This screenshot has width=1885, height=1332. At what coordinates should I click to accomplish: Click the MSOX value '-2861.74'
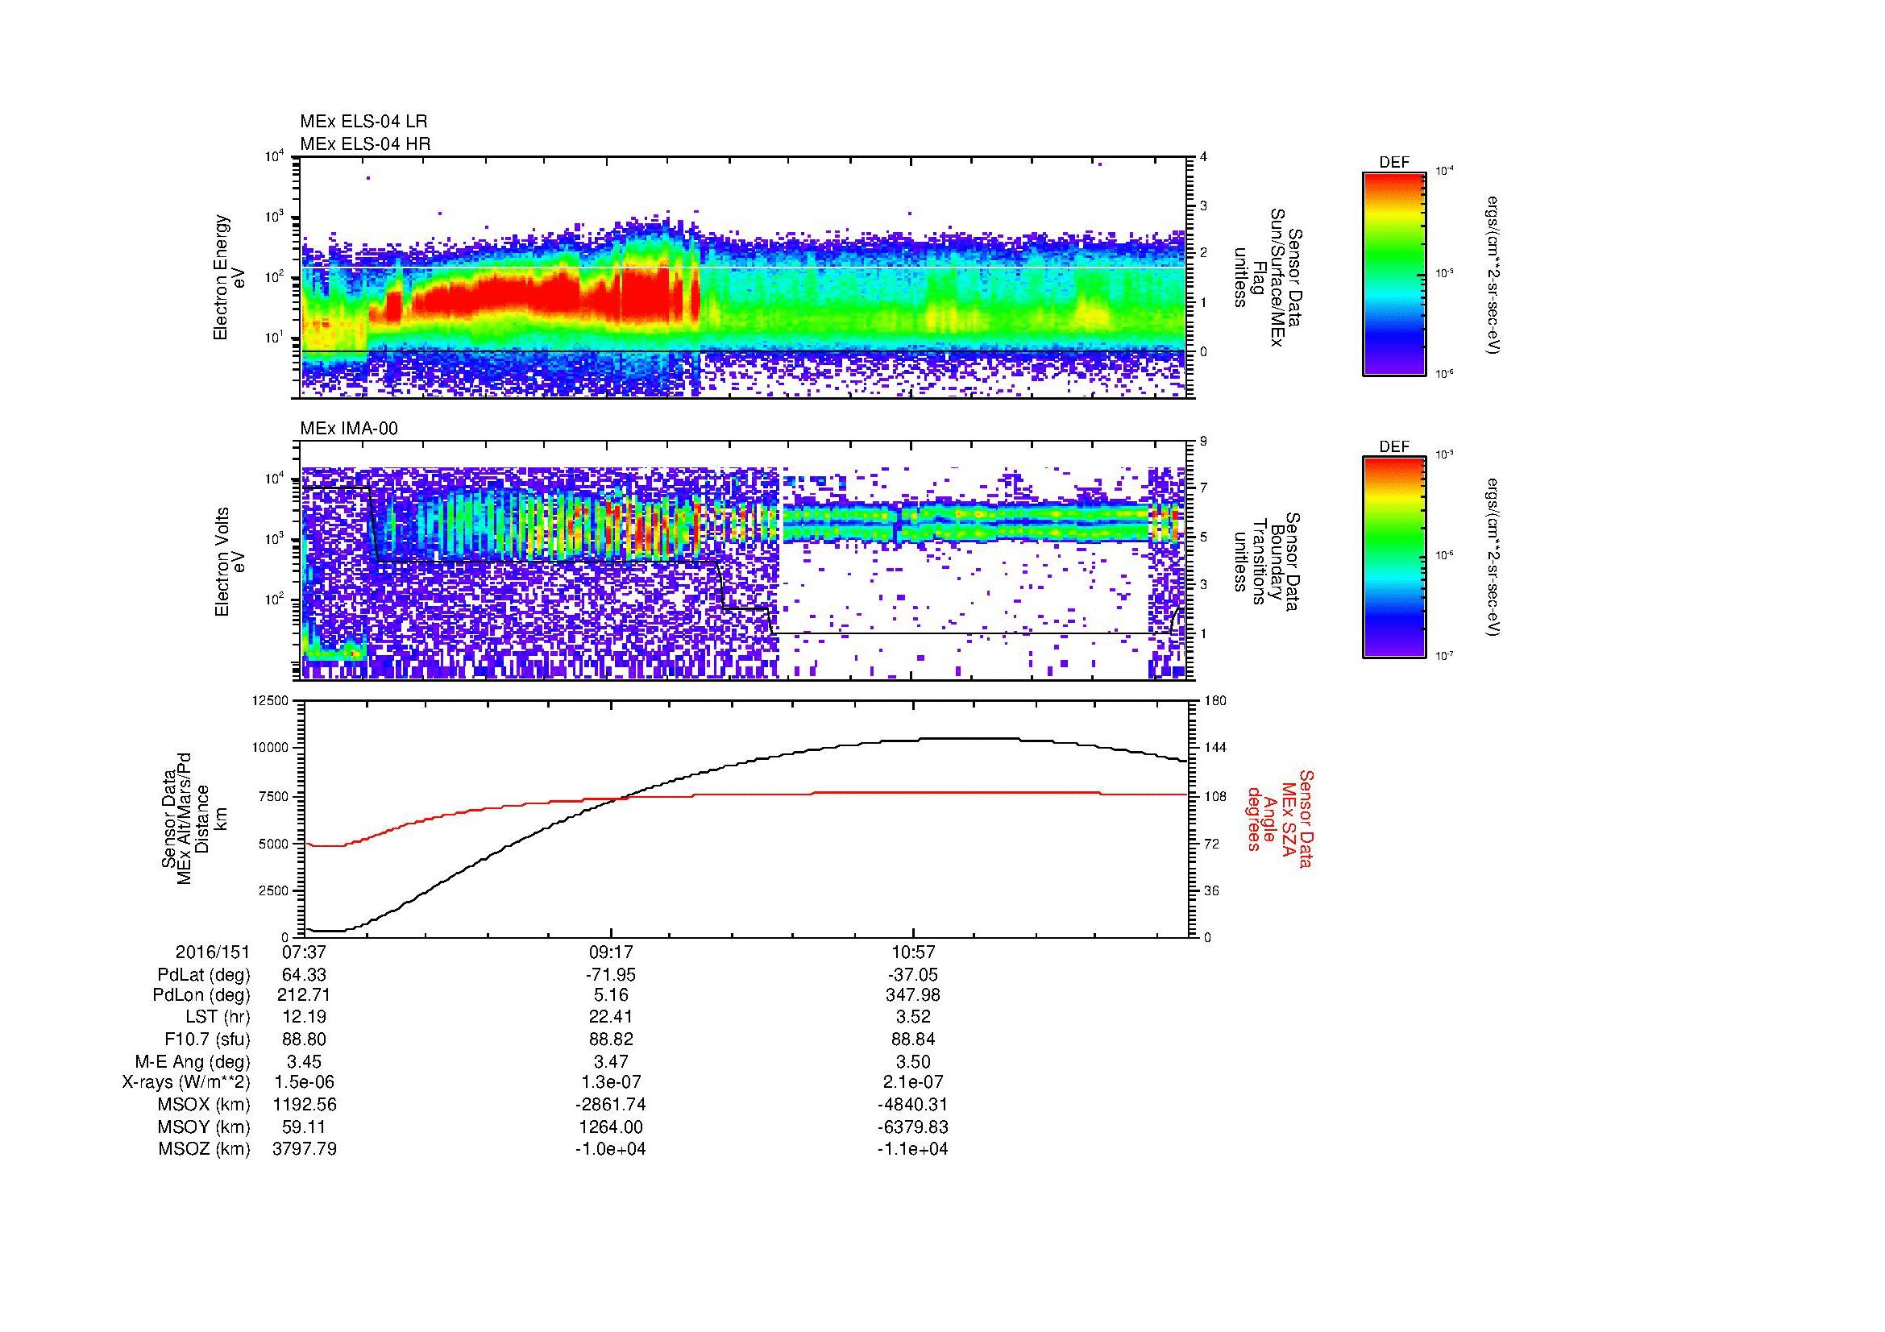(x=611, y=1105)
